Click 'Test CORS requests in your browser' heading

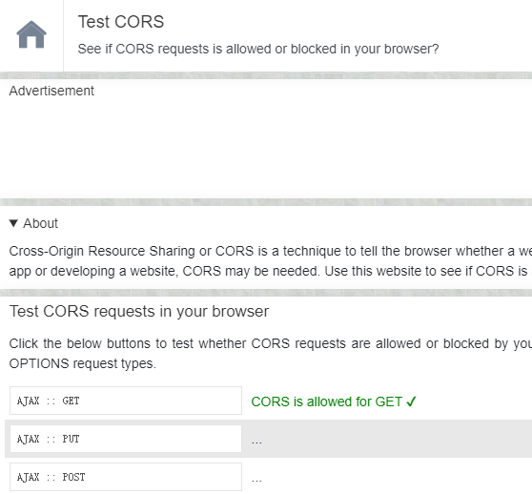[139, 311]
